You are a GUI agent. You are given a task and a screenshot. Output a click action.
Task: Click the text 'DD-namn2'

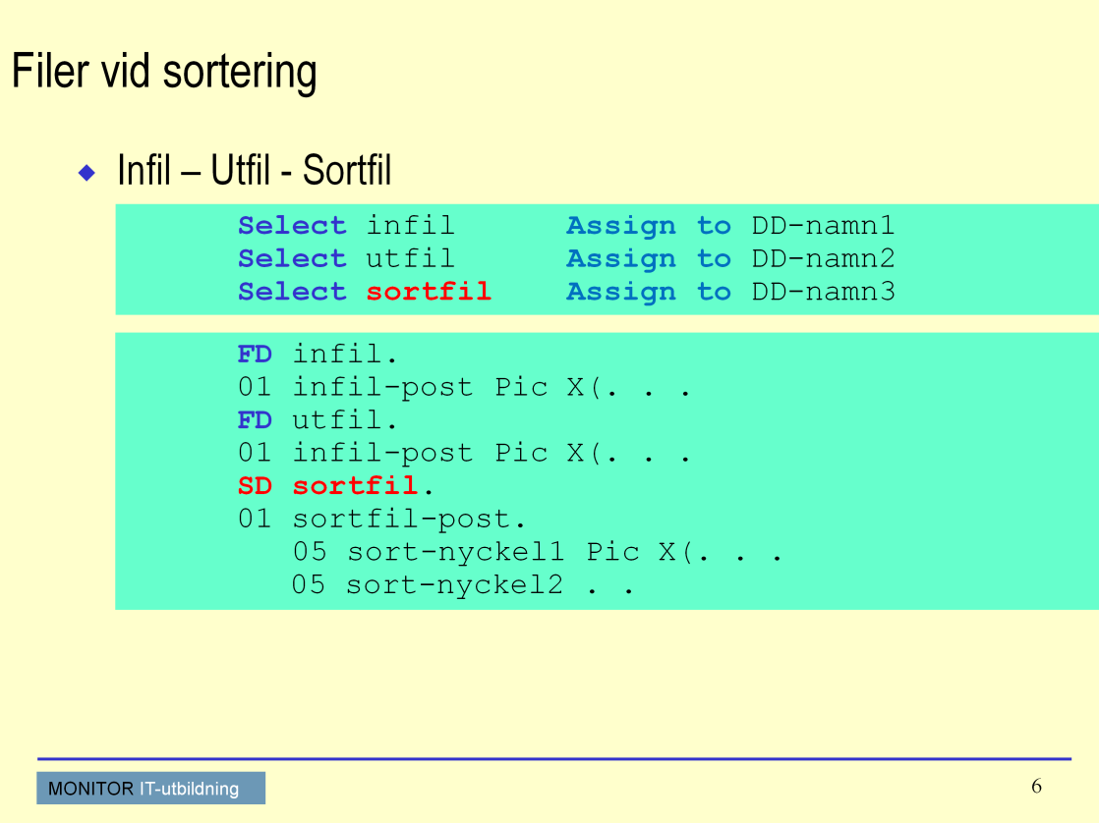[x=823, y=258]
